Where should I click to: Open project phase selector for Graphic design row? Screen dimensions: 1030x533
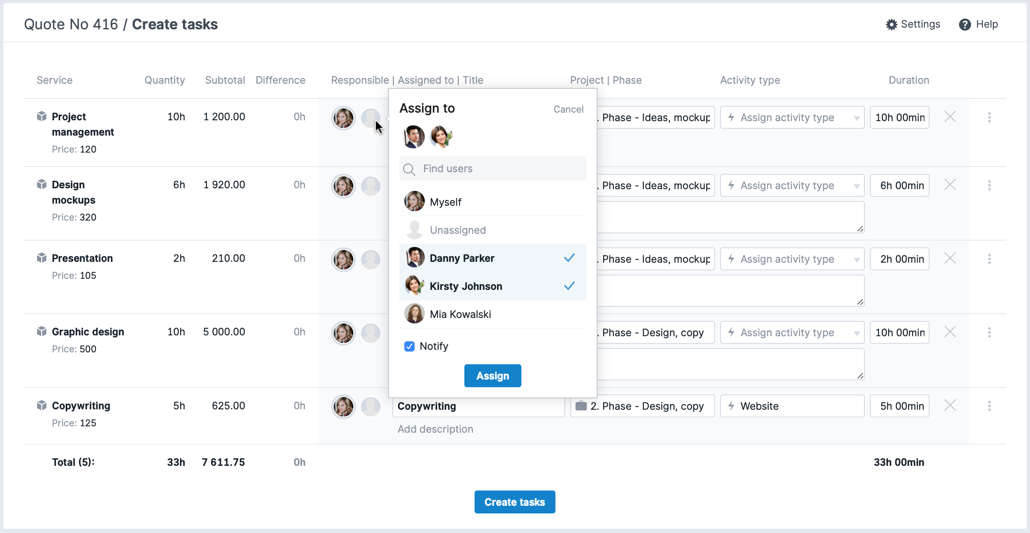[x=656, y=332]
